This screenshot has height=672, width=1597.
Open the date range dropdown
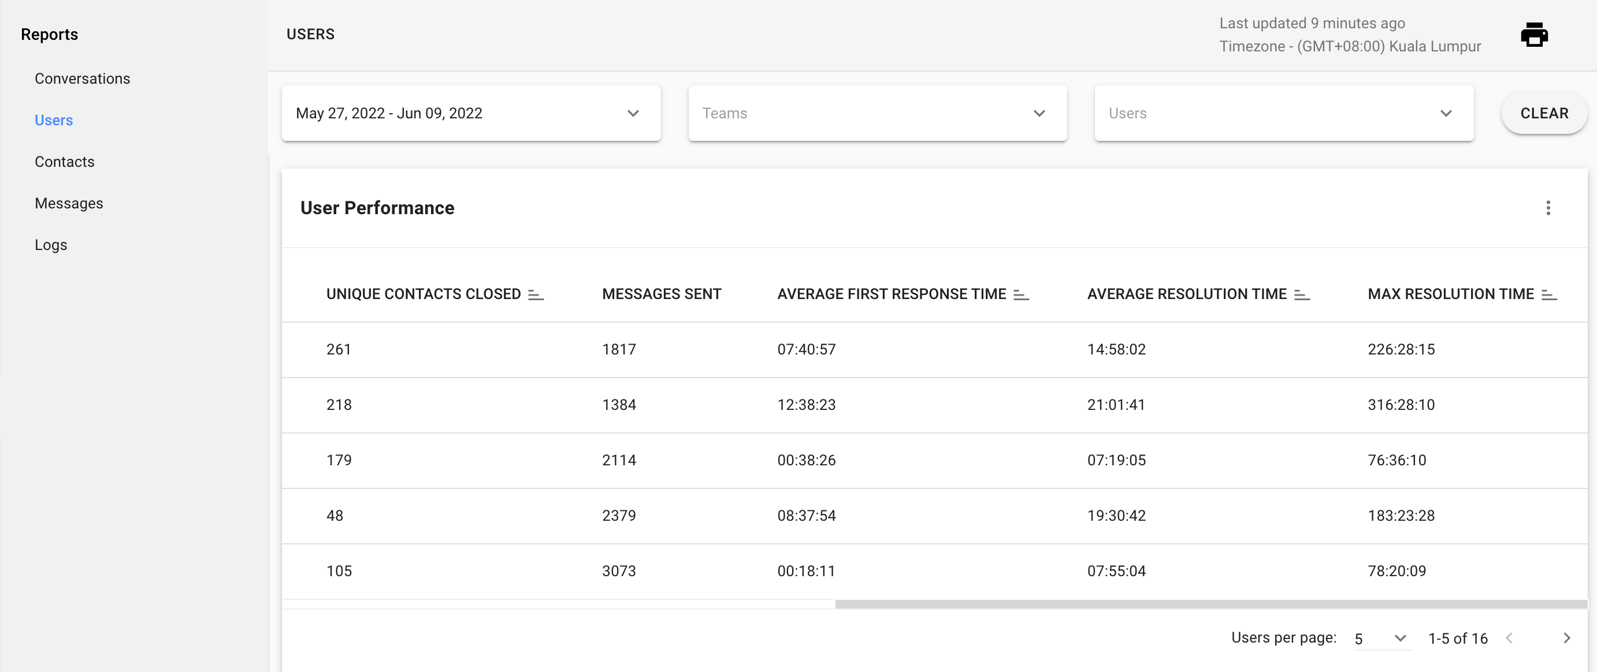coord(471,113)
